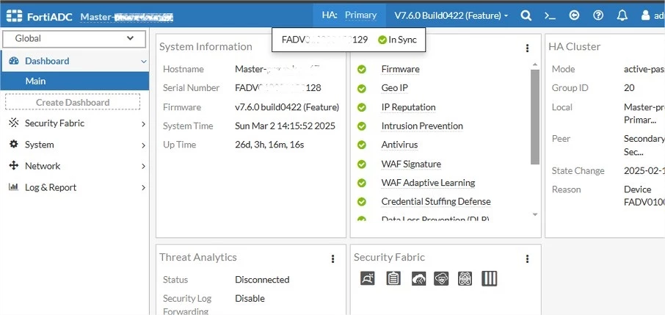Click the green check next to WAF Signature
This screenshot has height=315, width=665.
(362, 164)
